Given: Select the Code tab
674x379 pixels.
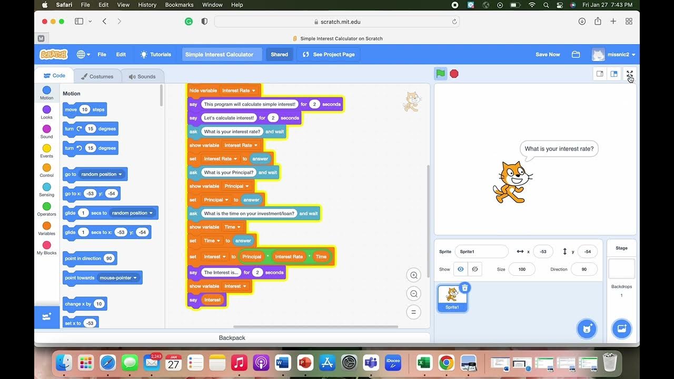Looking at the screenshot, I should click(x=54, y=76).
